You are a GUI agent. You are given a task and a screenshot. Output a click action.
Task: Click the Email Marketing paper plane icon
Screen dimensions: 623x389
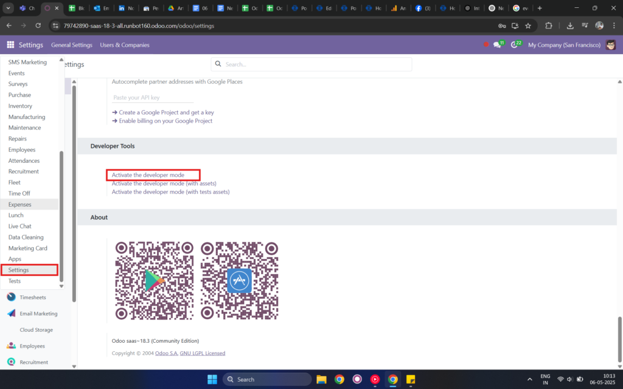pyautogui.click(x=11, y=313)
